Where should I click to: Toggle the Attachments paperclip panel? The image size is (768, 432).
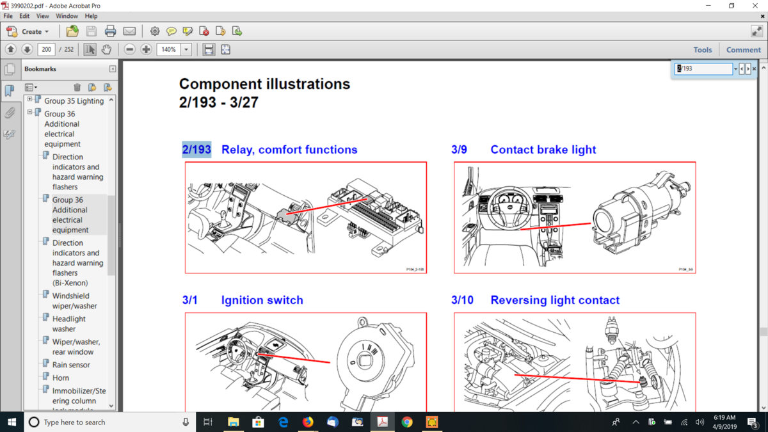pyautogui.click(x=10, y=113)
